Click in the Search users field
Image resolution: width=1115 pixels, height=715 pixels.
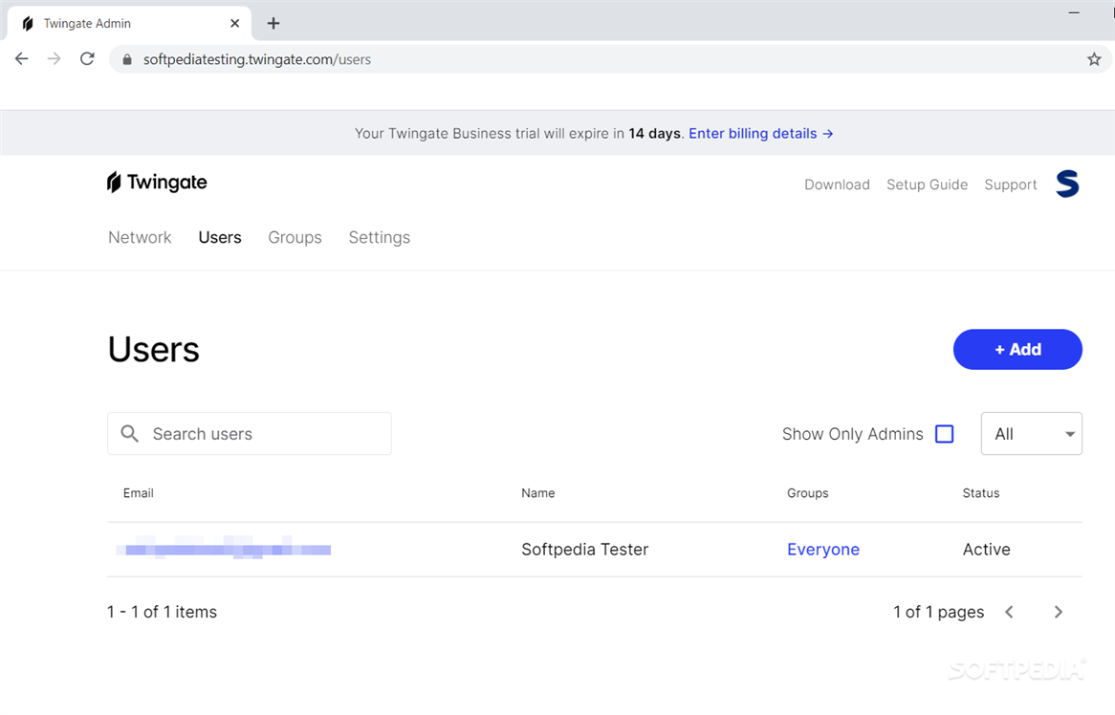tap(250, 434)
